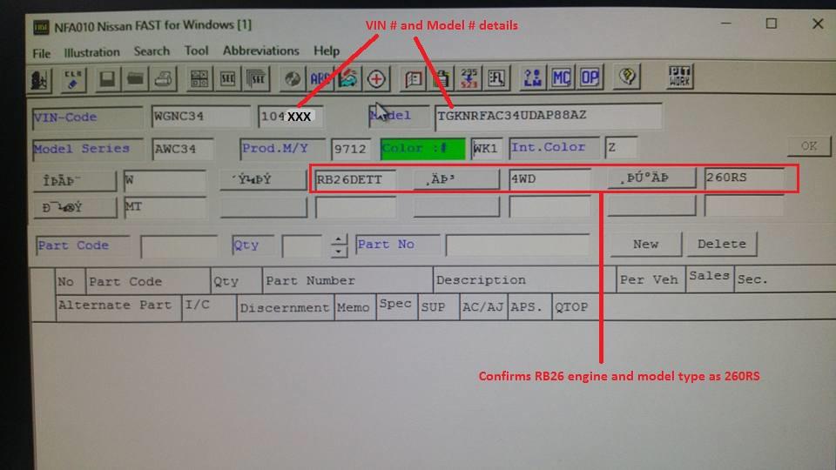The height and width of the screenshot is (470, 836).
Task: Click the PT WORK toolbar icon
Action: pos(679,77)
